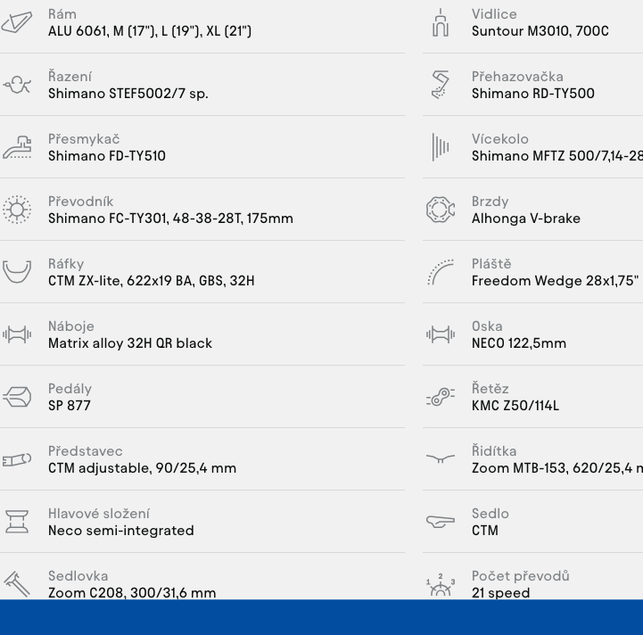
Task: Click the 'Převodník' label
Action: [x=80, y=202]
